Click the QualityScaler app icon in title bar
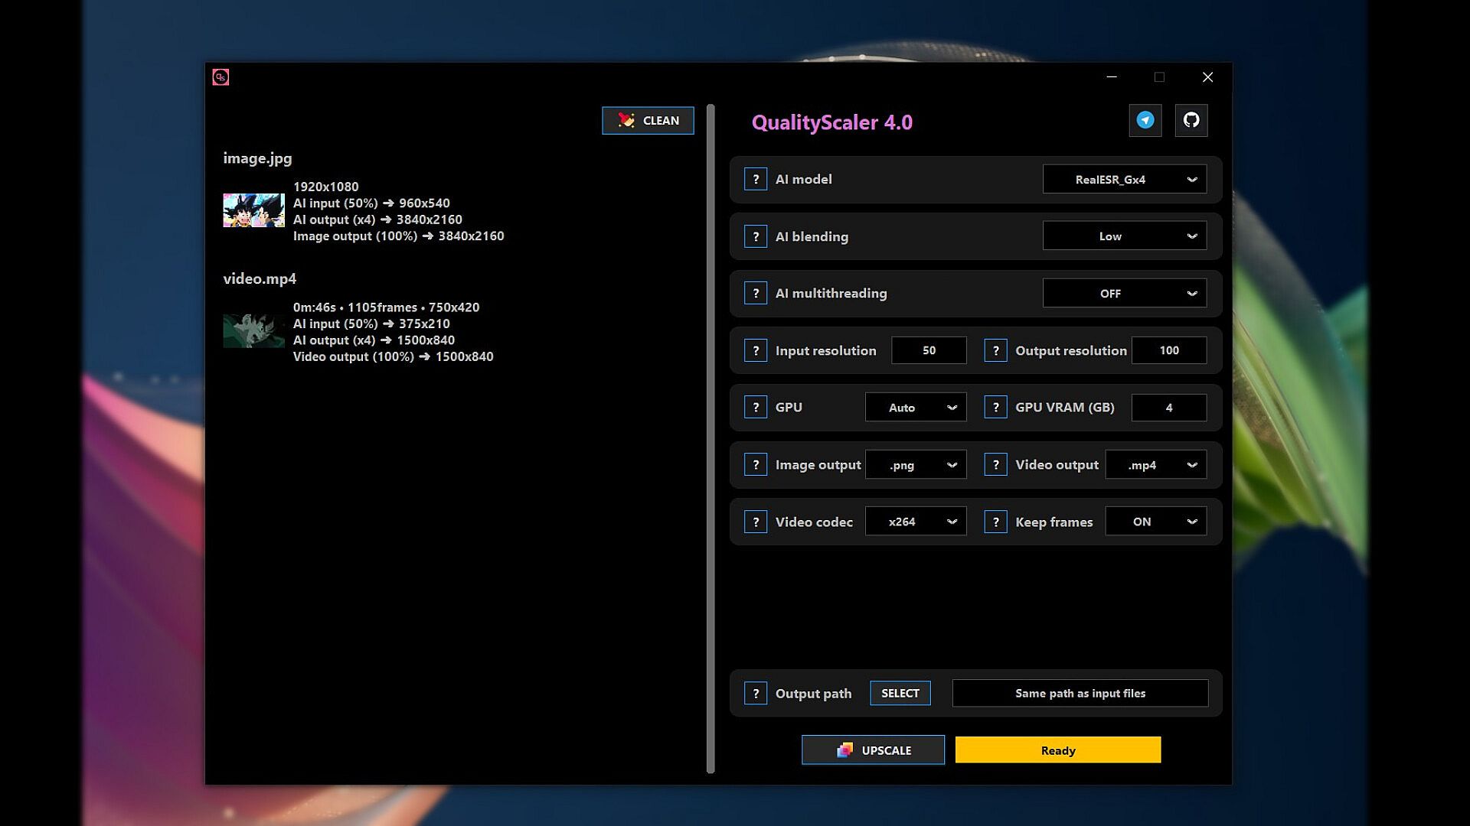Image resolution: width=1470 pixels, height=826 pixels. click(220, 77)
